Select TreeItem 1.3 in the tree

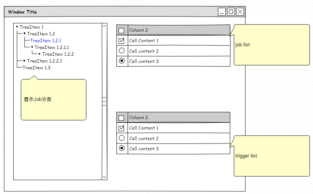tap(36, 68)
